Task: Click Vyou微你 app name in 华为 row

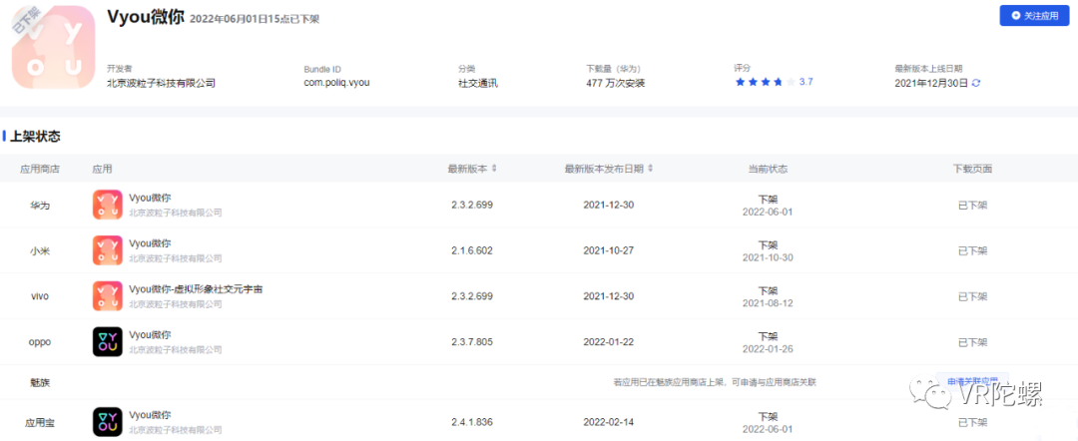Action: point(150,198)
